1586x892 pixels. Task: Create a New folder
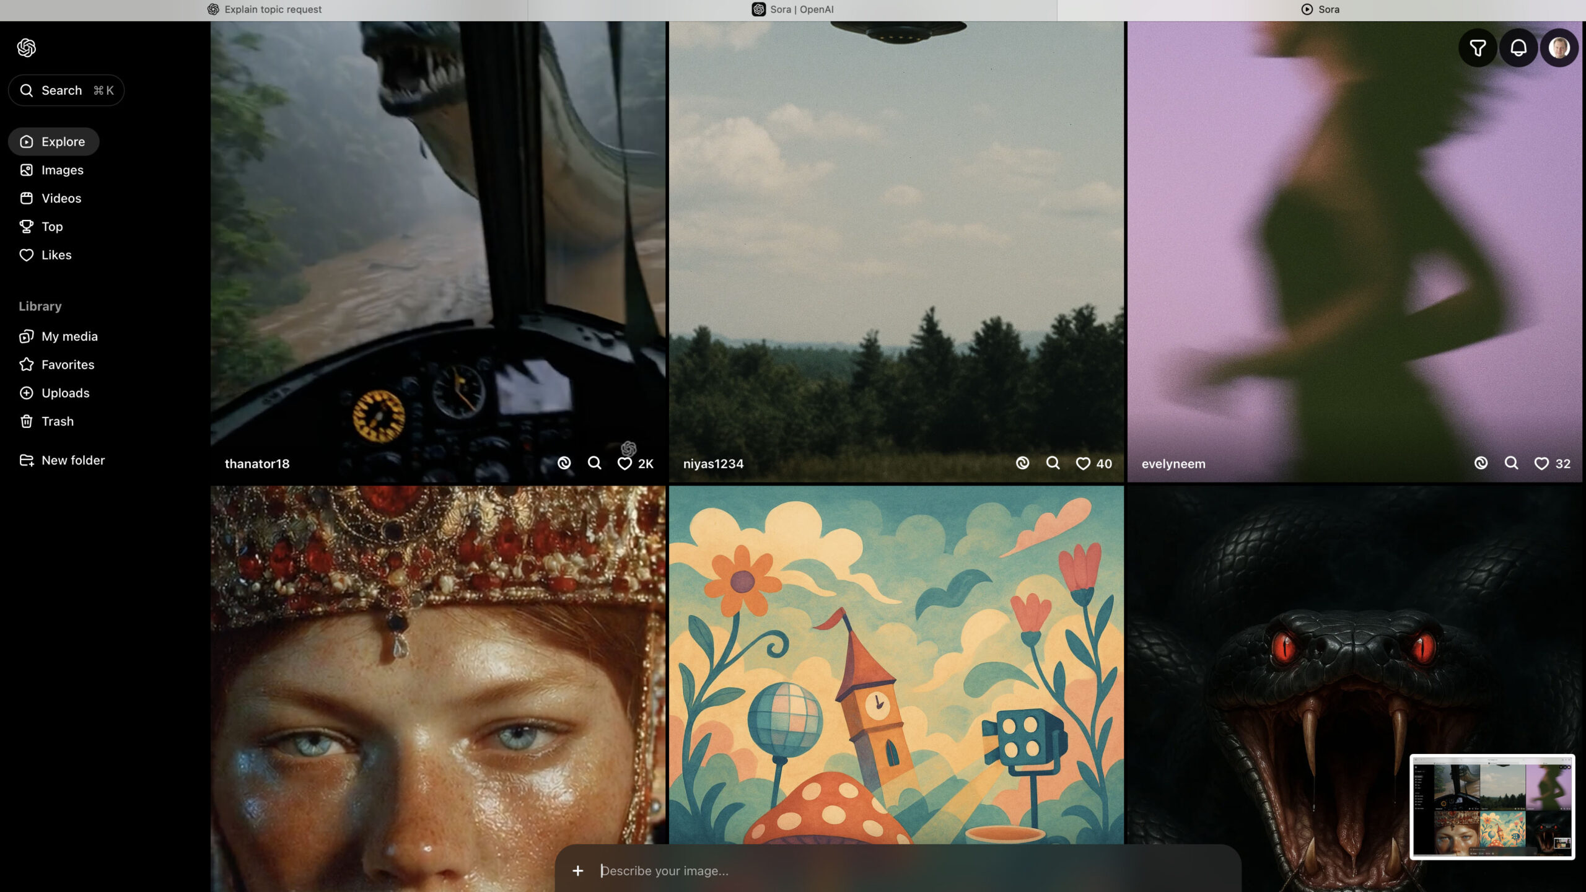72,460
